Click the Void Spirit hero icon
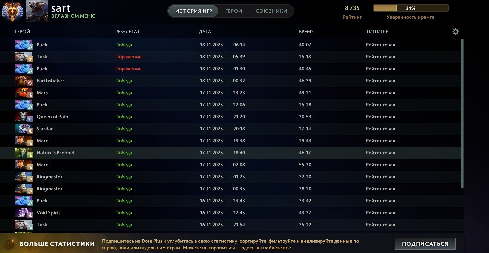489x253 pixels. click(x=24, y=212)
